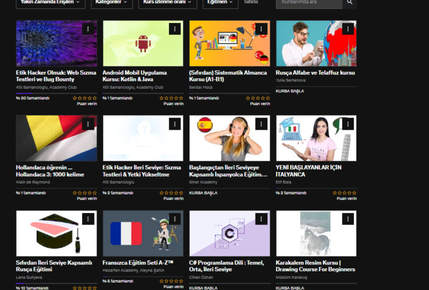The width and height of the screenshot is (429, 290).
Task: Click KURSA BAŞLA for İspanyolca Eğitim course
Action: [x=203, y=193]
